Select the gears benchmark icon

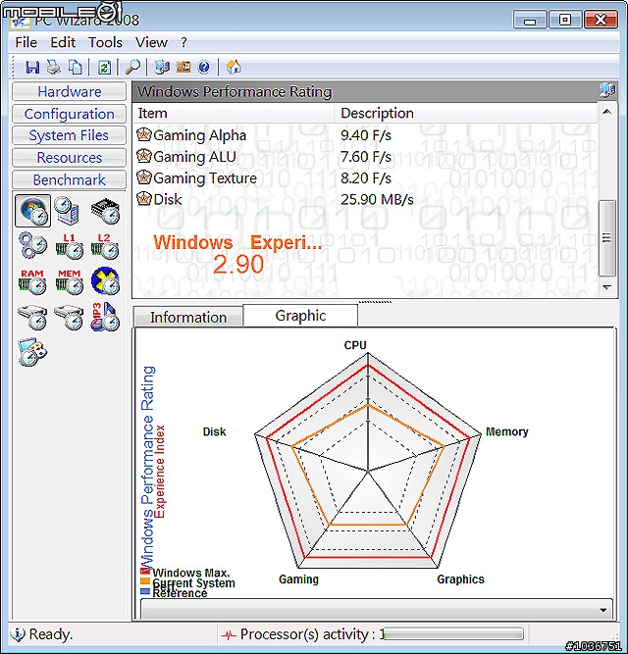(32, 245)
